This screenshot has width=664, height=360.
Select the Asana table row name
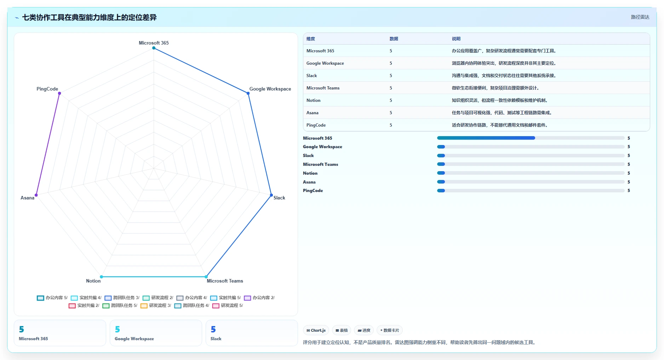pos(313,113)
